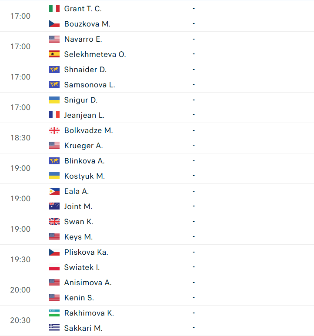Click the 18:30 match time for Bolkvadze–Krueger
The width and height of the screenshot is (314, 336).
(x=20, y=138)
